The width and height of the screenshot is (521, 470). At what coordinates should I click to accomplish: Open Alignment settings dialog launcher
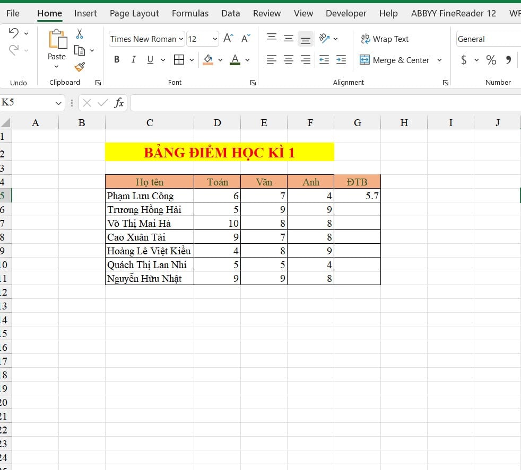(446, 83)
